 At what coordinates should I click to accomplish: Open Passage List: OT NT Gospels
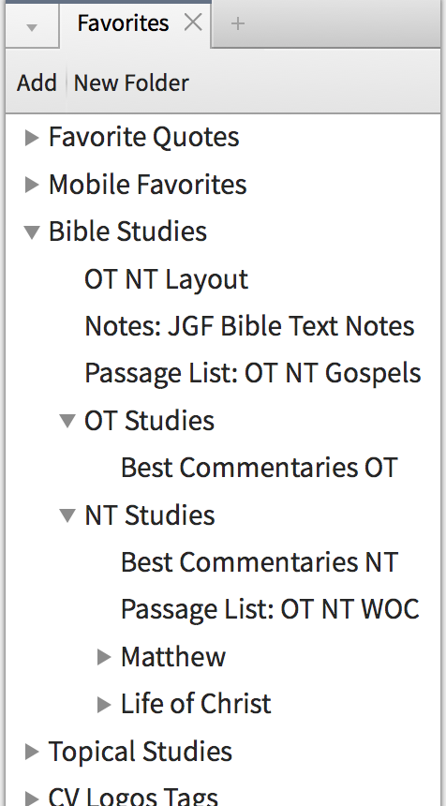coord(253,374)
